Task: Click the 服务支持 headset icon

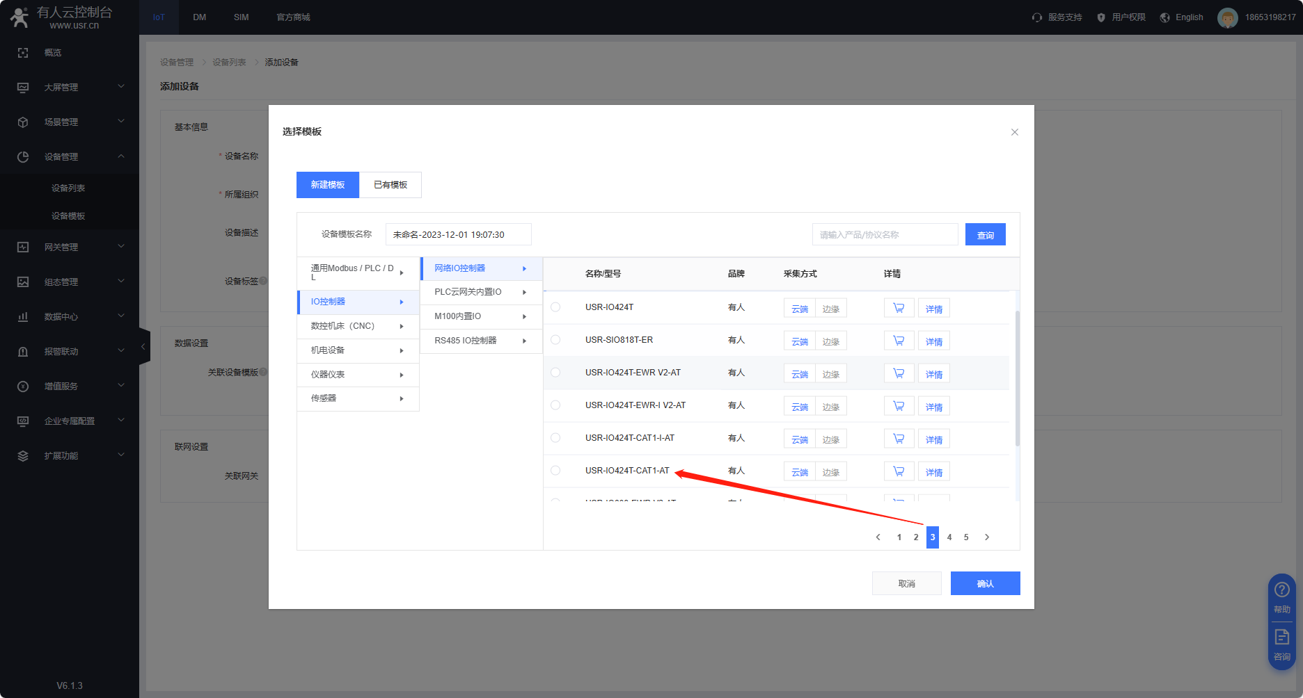Action: tap(1037, 17)
